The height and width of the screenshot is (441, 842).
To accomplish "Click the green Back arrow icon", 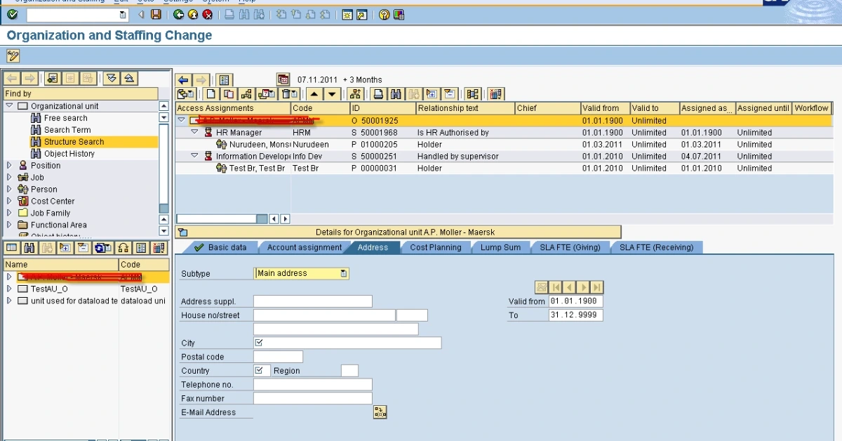I will pyautogui.click(x=178, y=14).
